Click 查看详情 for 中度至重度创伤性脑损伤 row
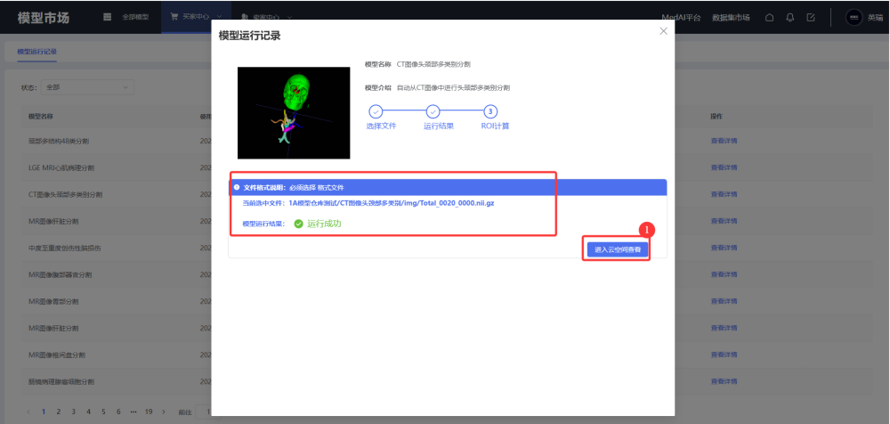This screenshot has width=890, height=424. [724, 248]
